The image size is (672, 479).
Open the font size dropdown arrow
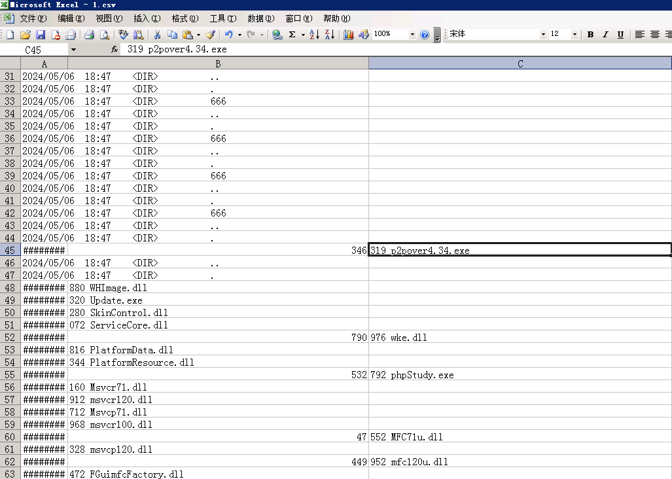point(575,34)
